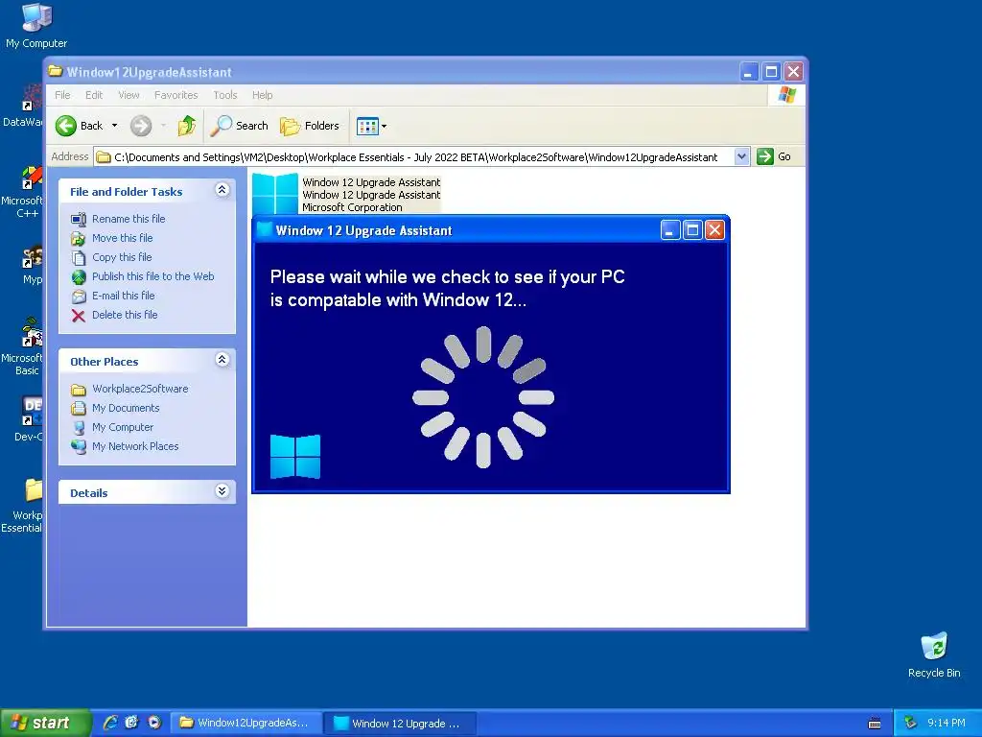982x737 pixels.
Task: Click the Workplace2Software folder icon
Action: 79,390
